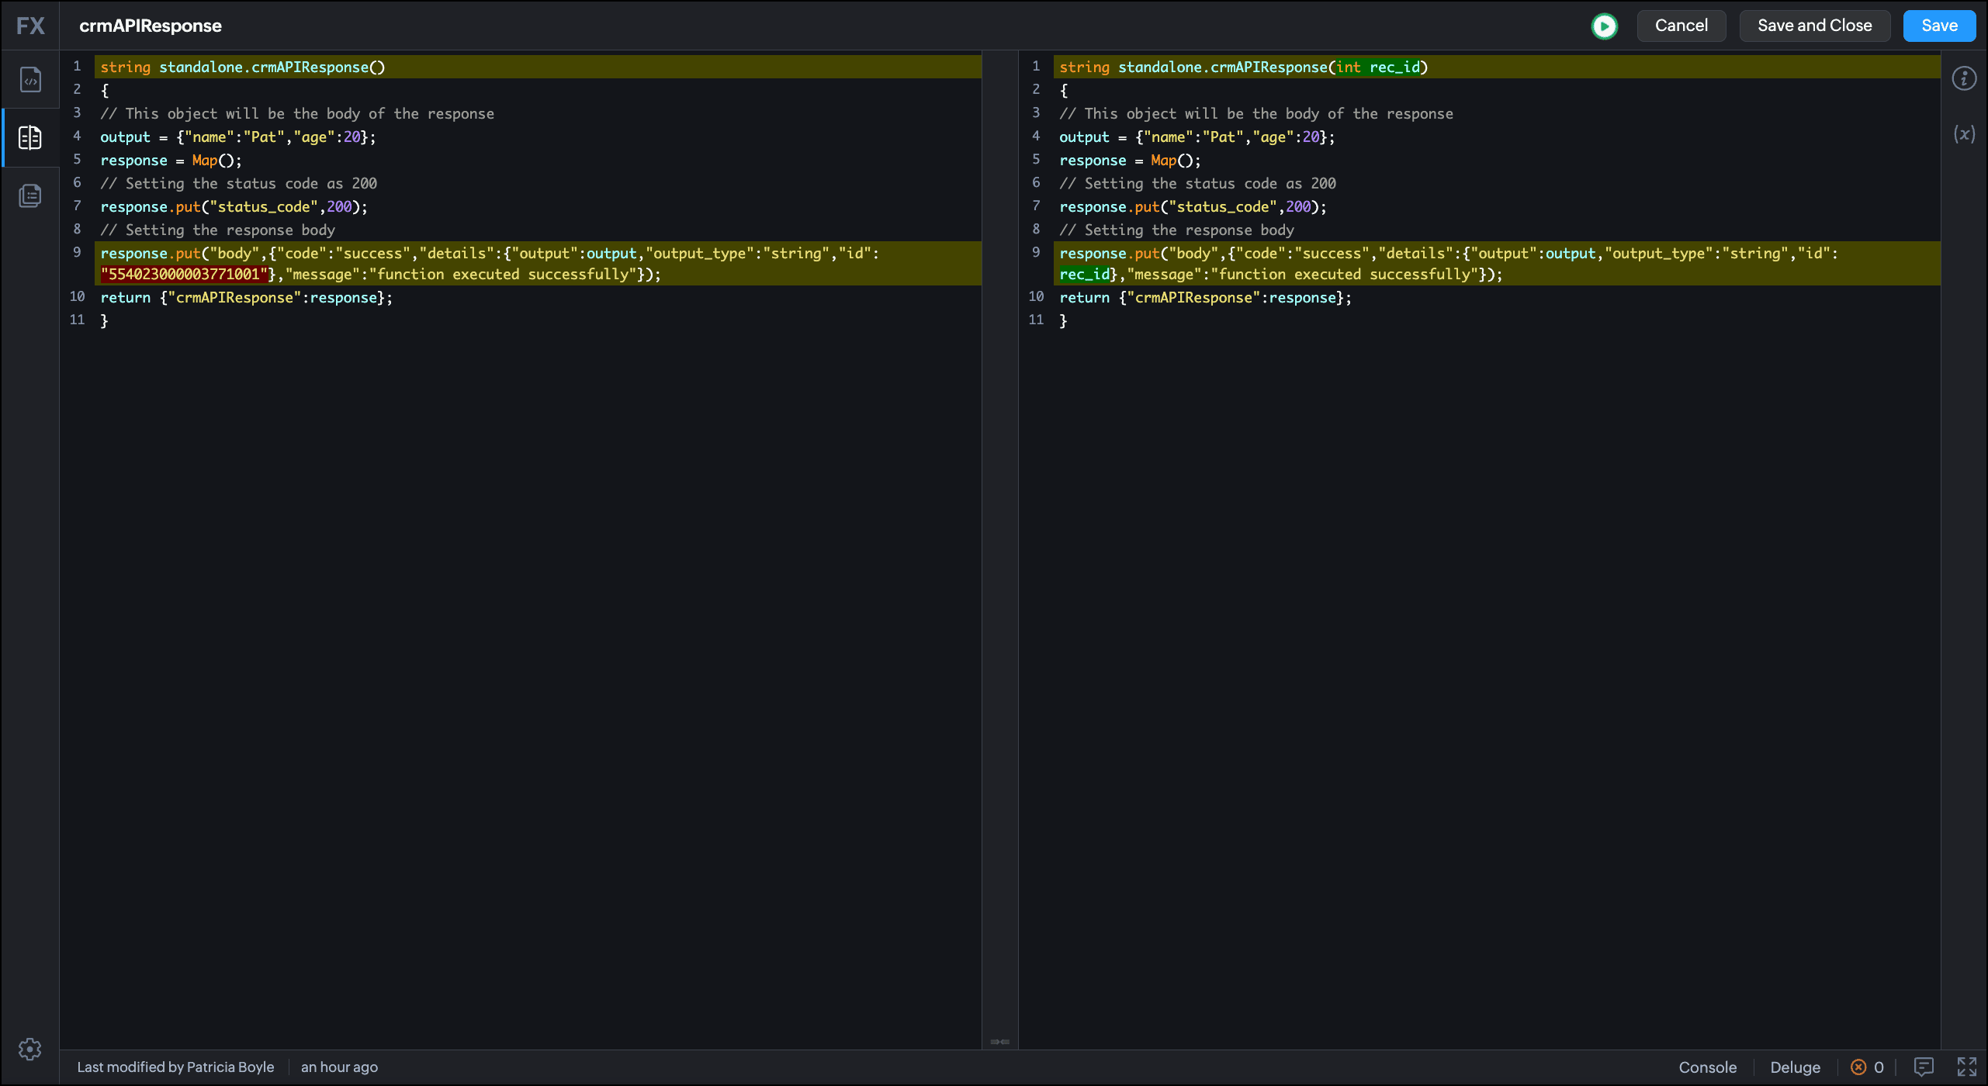The width and height of the screenshot is (1988, 1086).
Task: Click the error count indicator icon
Action: tap(1858, 1067)
